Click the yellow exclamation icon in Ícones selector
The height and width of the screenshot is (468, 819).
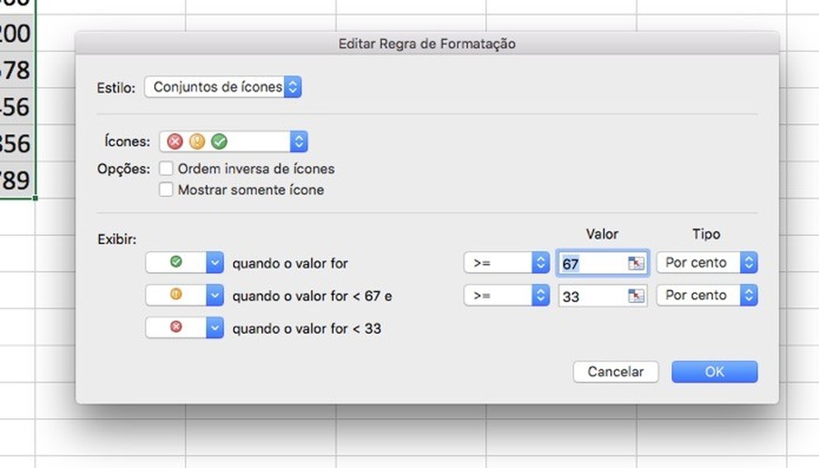196,142
